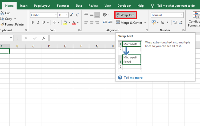This screenshot has height=126, width=200.
Task: Open the Review tab
Action: tap(93, 6)
